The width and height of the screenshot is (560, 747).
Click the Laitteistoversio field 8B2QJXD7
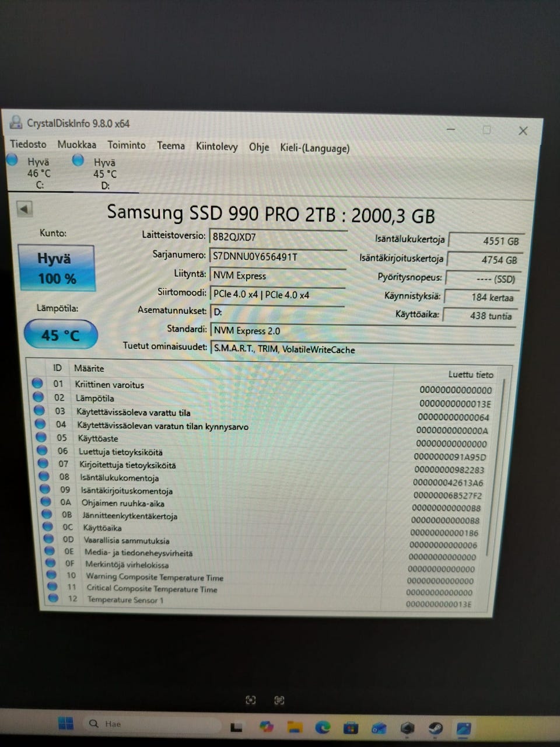tap(278, 236)
